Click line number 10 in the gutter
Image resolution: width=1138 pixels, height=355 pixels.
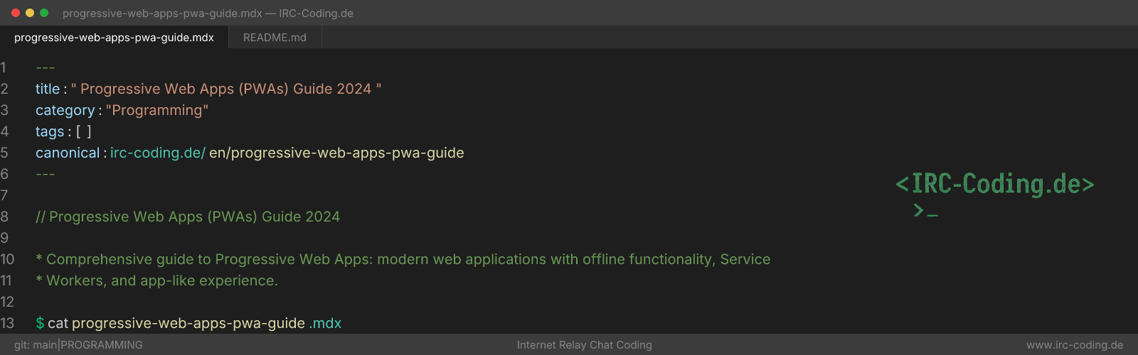7,259
